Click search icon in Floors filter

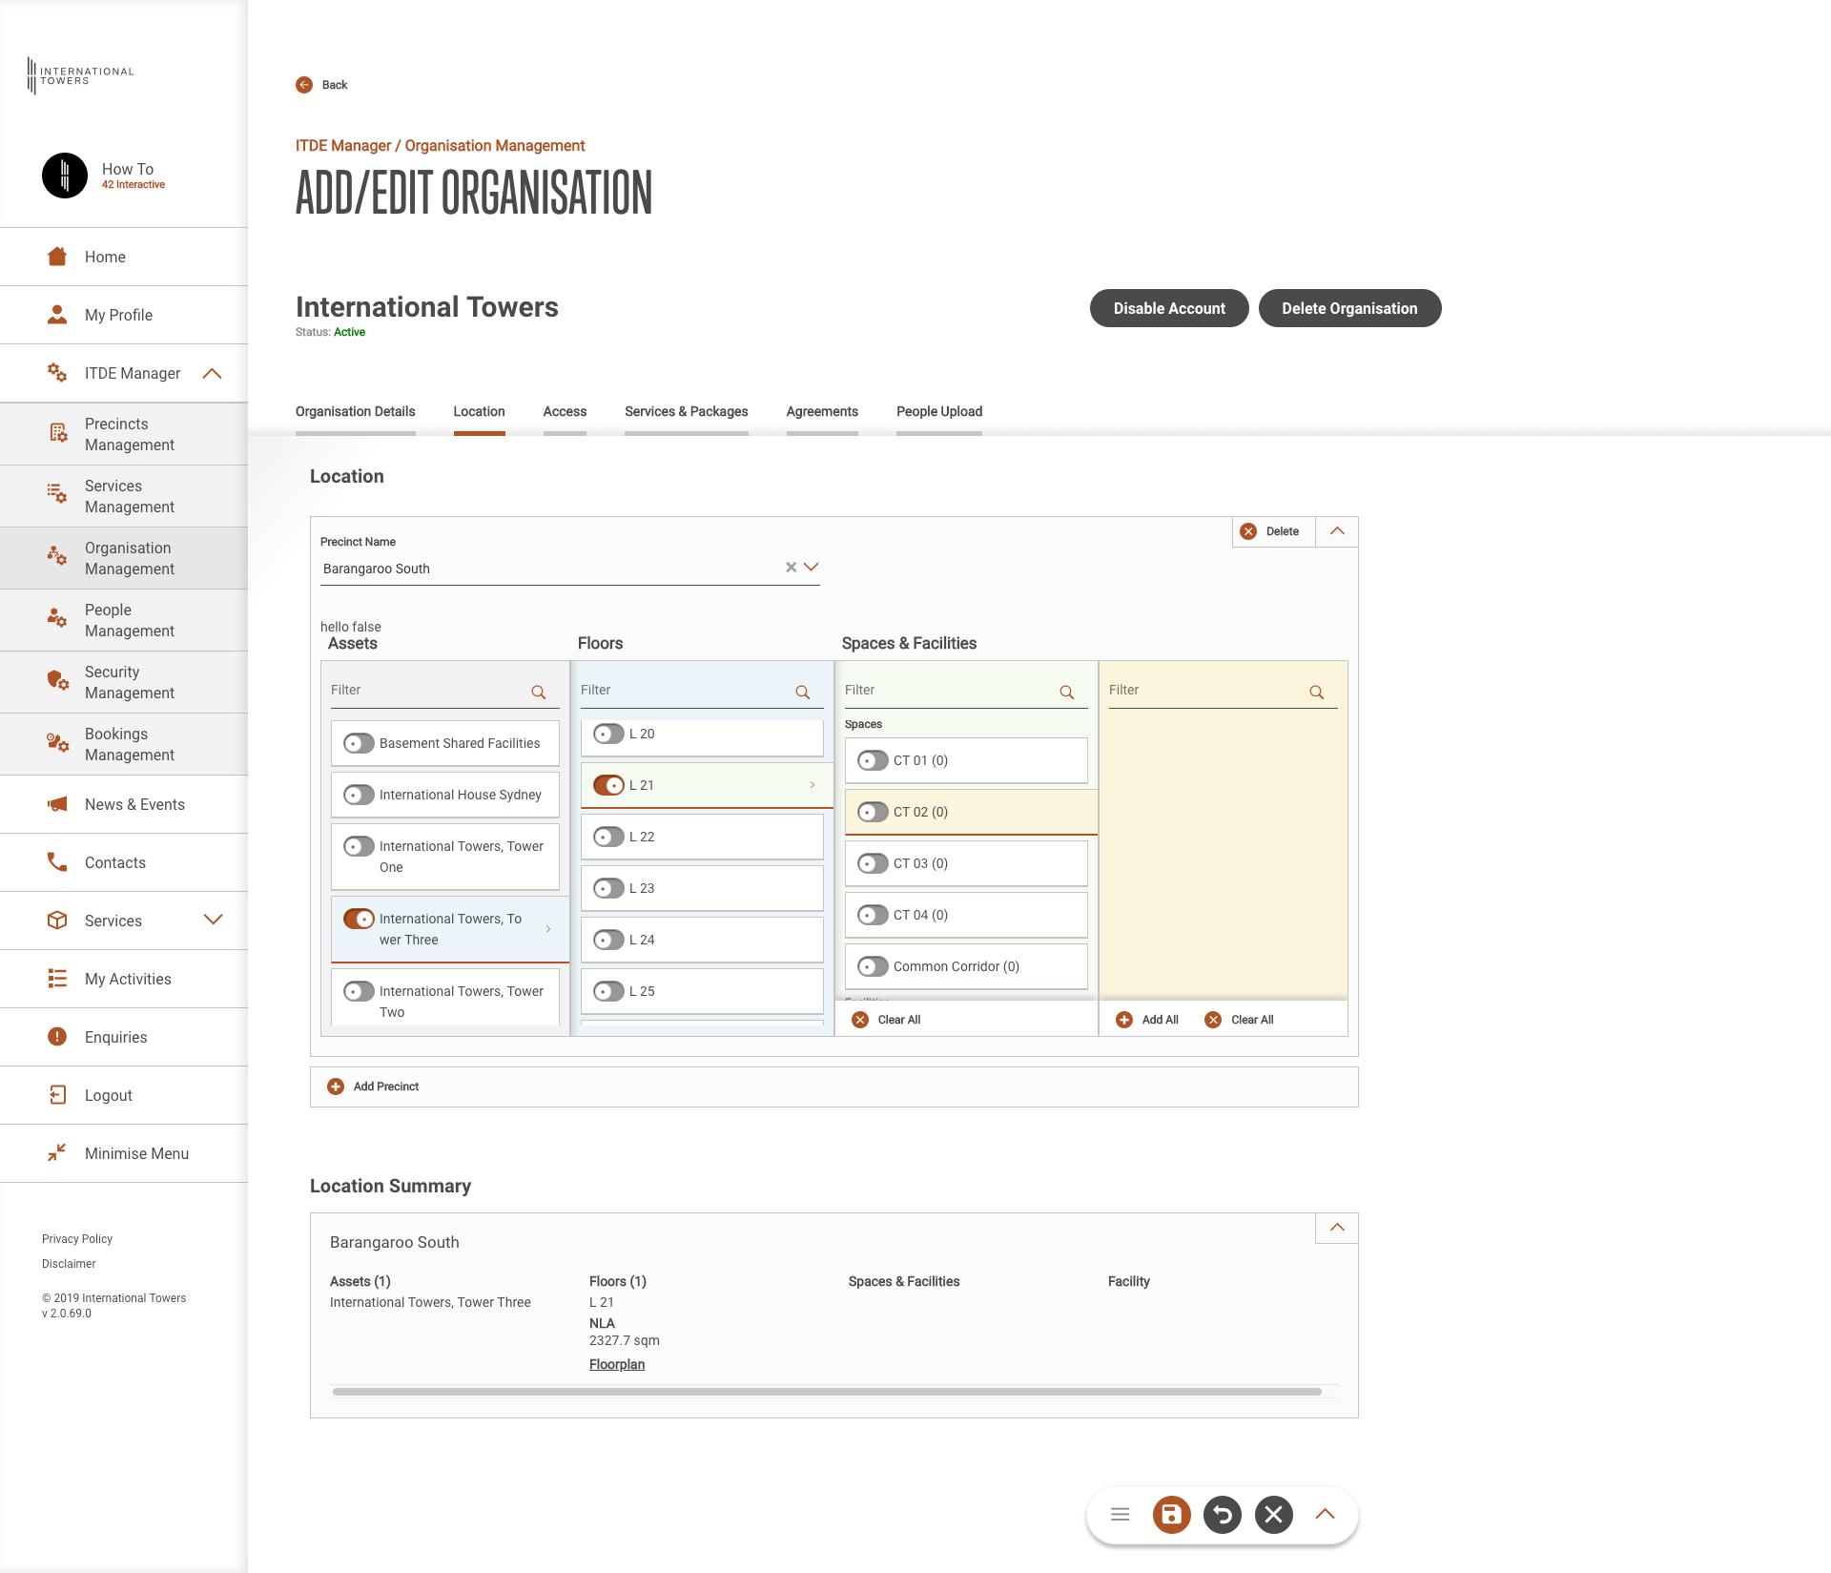(803, 692)
